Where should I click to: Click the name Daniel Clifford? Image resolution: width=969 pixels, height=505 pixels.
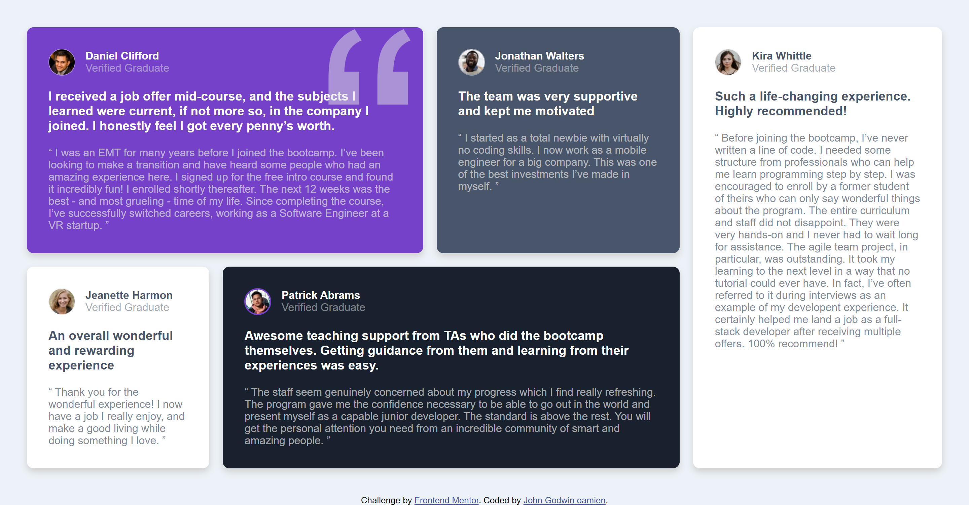122,56
